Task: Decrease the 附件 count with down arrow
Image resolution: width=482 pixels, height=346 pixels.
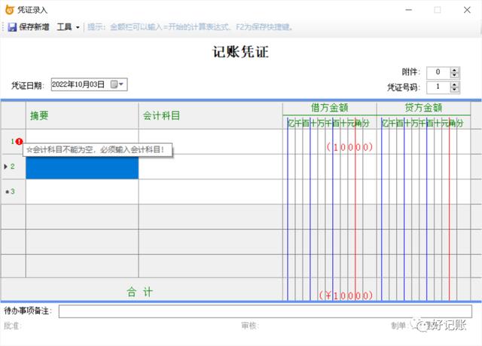Action: point(454,75)
